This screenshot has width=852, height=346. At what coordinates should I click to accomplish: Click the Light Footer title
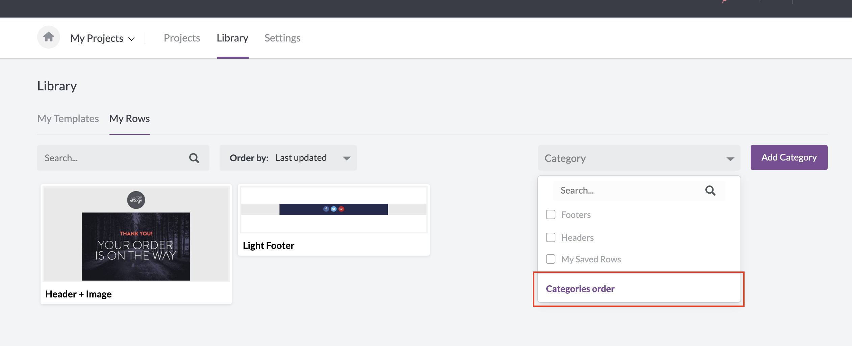click(269, 246)
